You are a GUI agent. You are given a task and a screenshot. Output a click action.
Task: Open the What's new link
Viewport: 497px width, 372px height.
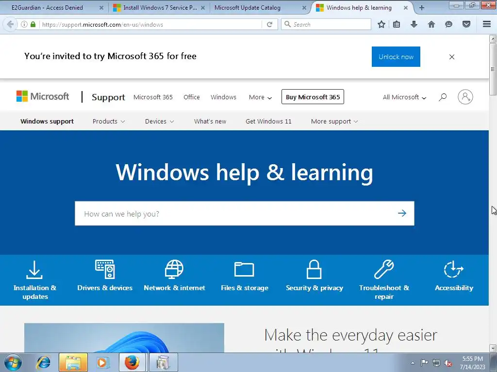click(210, 122)
